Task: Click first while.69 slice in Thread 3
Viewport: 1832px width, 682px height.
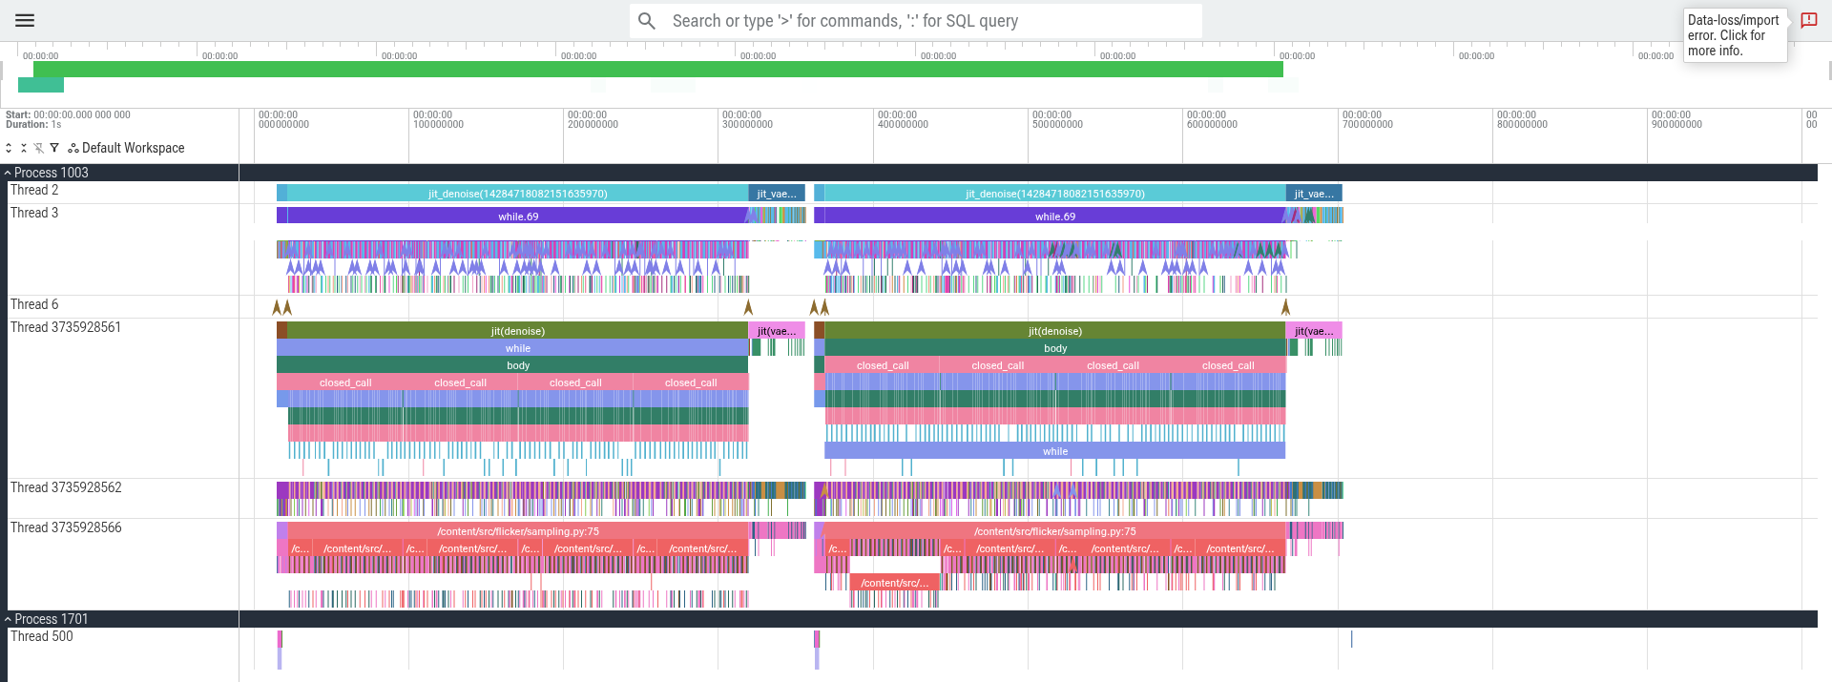Action: click(517, 217)
